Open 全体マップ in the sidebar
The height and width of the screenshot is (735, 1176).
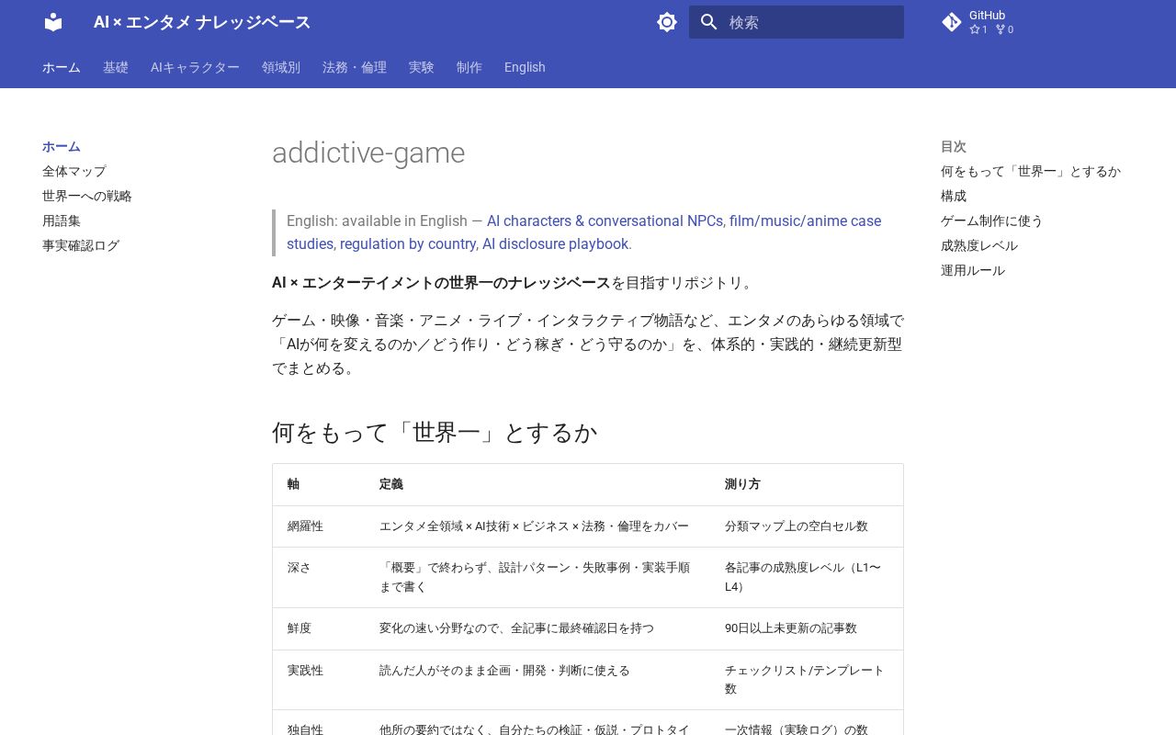pos(74,171)
